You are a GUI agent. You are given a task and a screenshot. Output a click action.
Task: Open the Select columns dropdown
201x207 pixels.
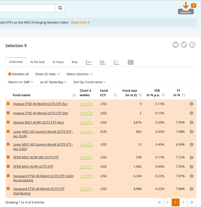79,74
